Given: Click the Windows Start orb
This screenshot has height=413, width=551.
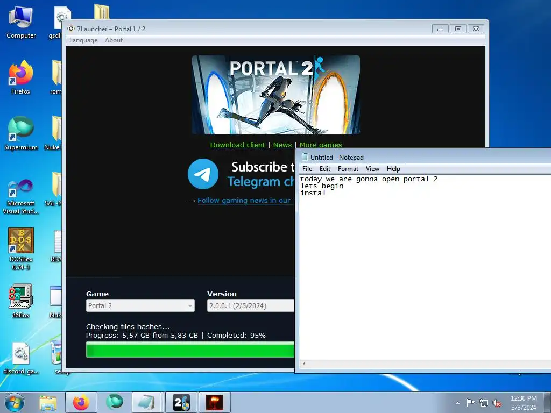Looking at the screenshot, I should tap(15, 402).
